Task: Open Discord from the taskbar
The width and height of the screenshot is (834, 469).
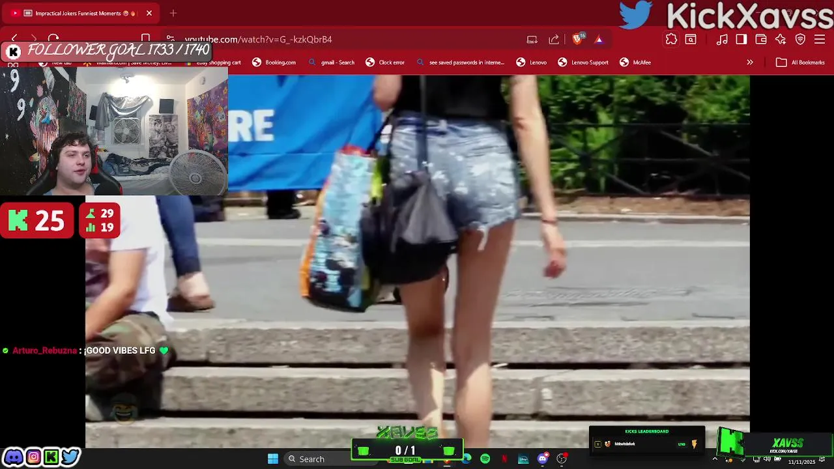Action: click(543, 459)
